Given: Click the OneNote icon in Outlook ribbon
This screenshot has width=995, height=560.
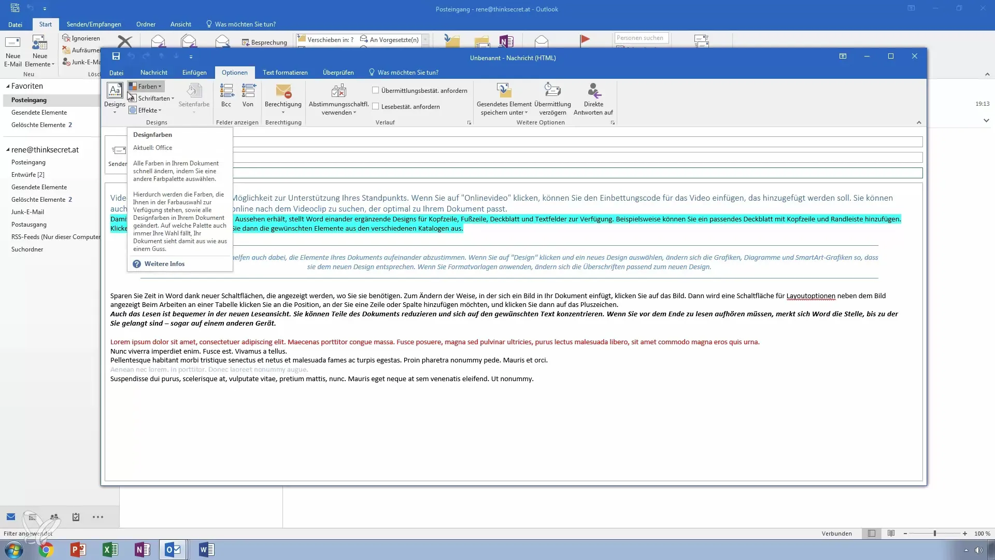Looking at the screenshot, I should (506, 41).
